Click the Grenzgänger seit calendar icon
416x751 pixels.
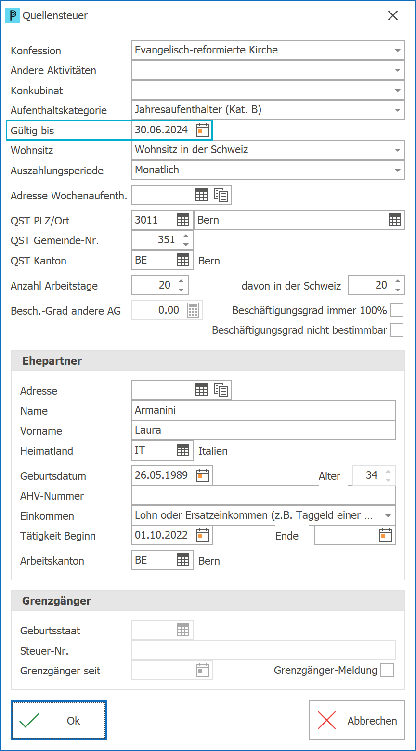pyautogui.click(x=203, y=670)
